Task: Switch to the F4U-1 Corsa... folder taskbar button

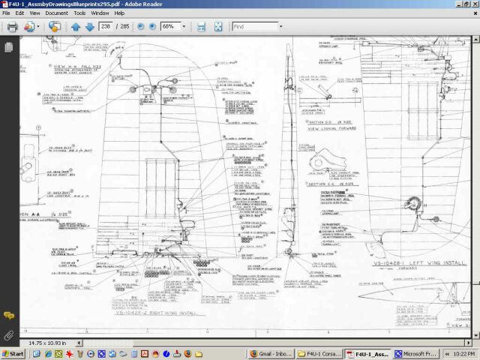Action: [319, 354]
